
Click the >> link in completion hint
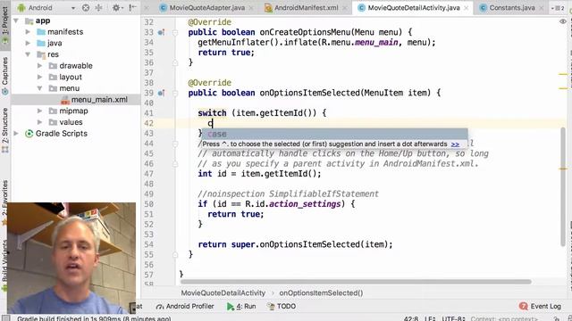455,144
